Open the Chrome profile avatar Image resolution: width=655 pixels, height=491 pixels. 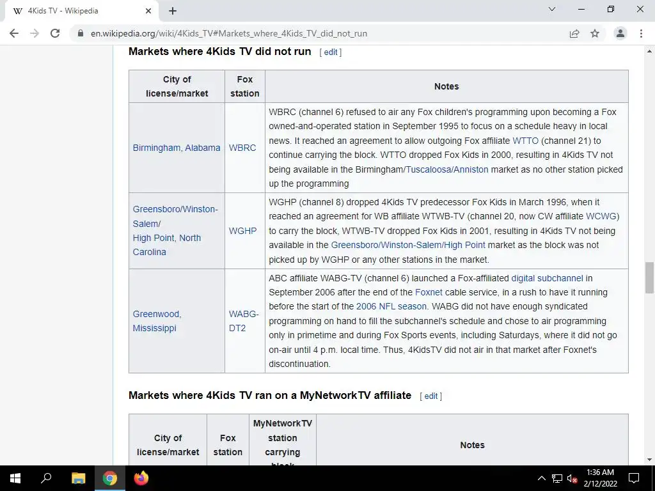pos(620,33)
